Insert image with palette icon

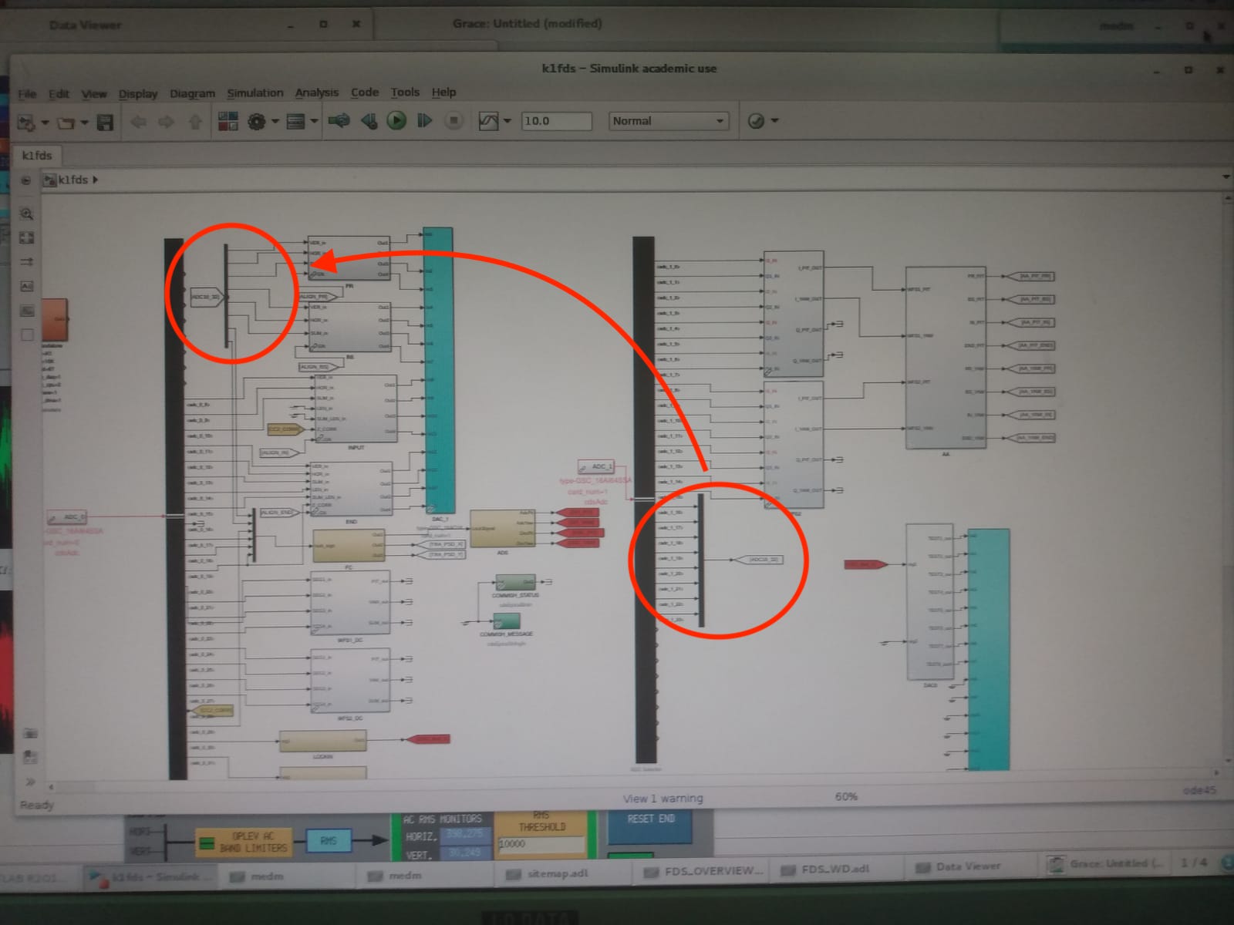click(27, 311)
